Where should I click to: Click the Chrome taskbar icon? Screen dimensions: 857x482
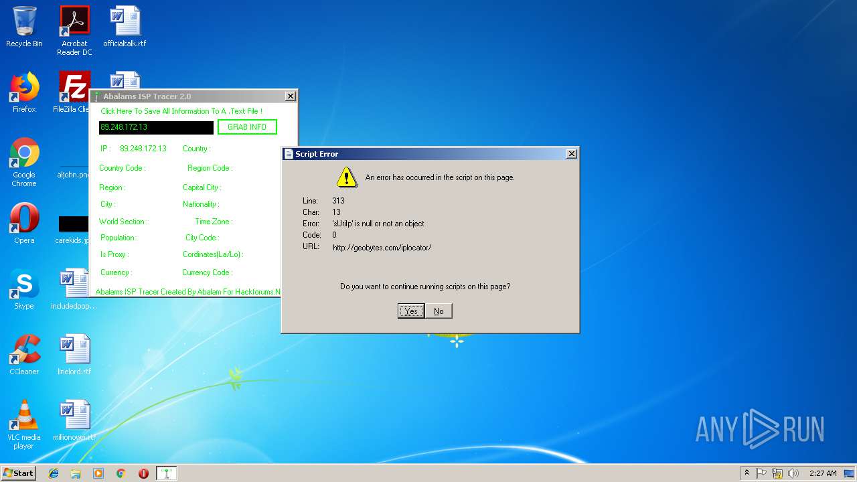tap(121, 473)
